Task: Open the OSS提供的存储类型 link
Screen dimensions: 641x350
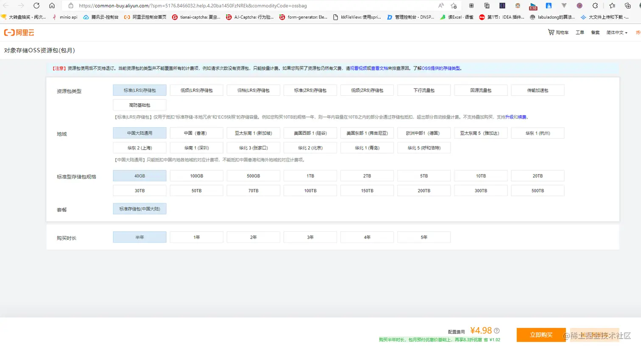Action: (x=441, y=68)
